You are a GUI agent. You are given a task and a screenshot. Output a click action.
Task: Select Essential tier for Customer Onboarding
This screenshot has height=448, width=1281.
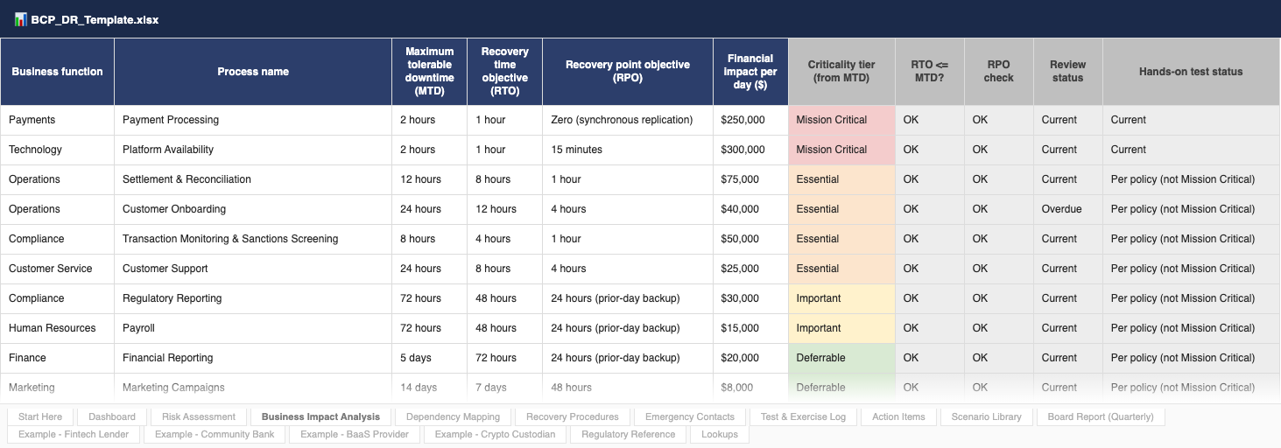[x=841, y=209]
